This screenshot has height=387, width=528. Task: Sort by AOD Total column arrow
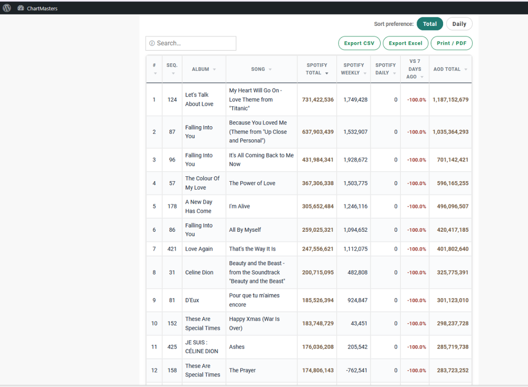click(466, 69)
